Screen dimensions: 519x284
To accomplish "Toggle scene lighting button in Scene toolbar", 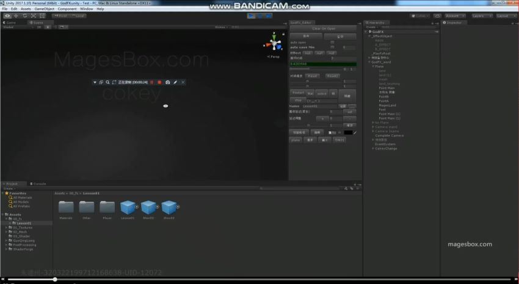I will [x=48, y=27].
